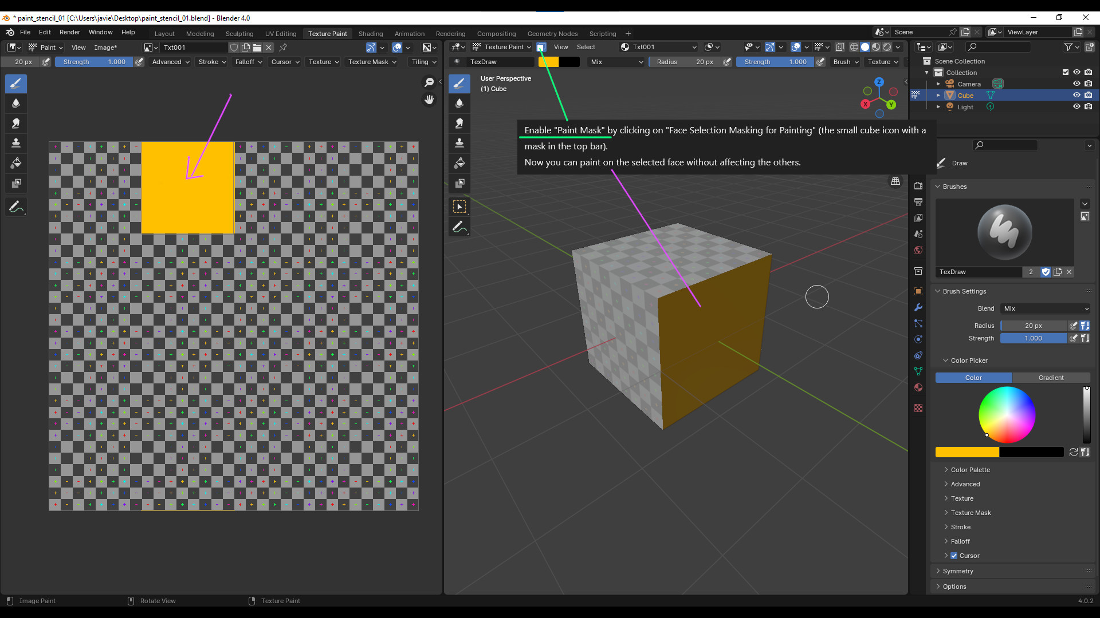Select the Draw brush tool in the image editor toolbar
The image size is (1100, 618).
tap(16, 84)
